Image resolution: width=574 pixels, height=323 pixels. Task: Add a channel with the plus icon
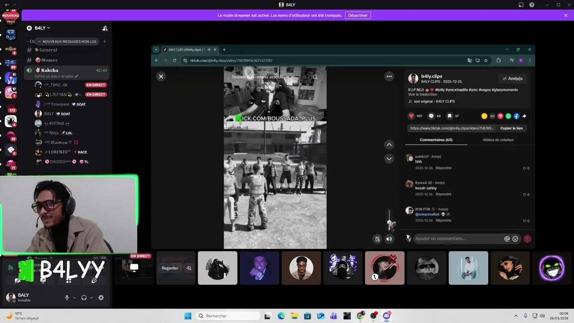click(104, 41)
